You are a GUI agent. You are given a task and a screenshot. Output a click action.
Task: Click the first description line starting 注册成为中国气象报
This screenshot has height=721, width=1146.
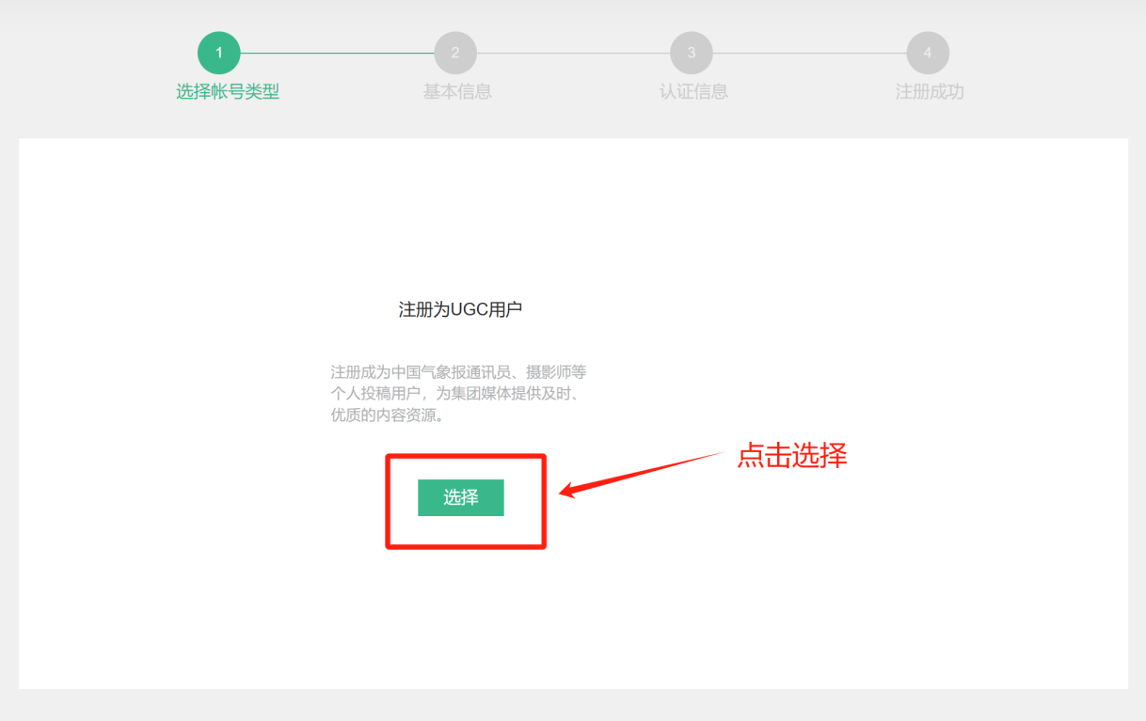pyautogui.click(x=458, y=371)
